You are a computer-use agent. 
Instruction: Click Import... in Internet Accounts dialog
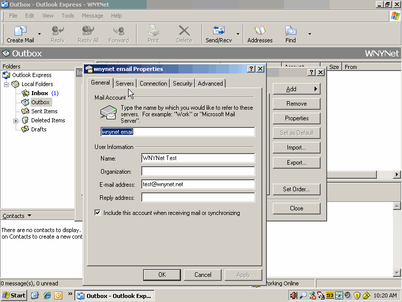click(296, 147)
